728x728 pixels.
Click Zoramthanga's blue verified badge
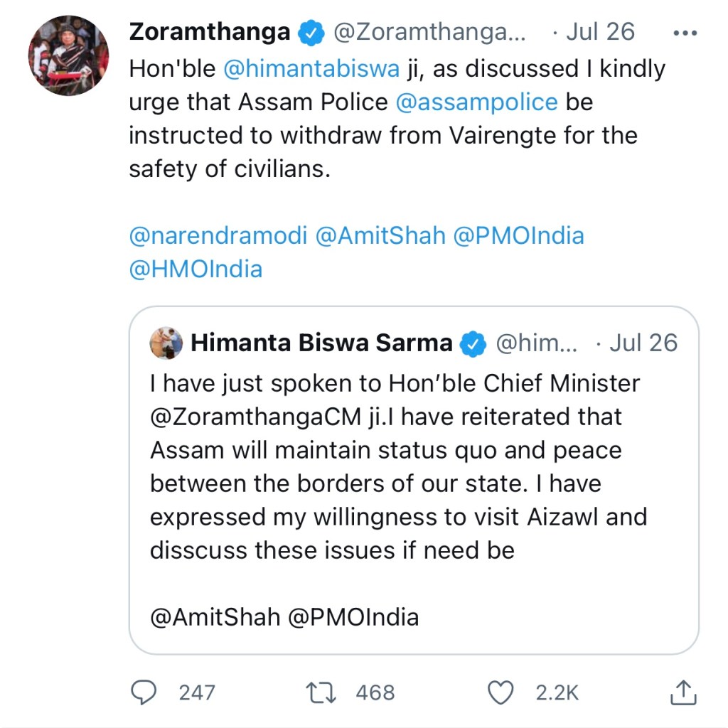click(311, 33)
